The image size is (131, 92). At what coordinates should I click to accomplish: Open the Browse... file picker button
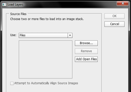[86, 43]
